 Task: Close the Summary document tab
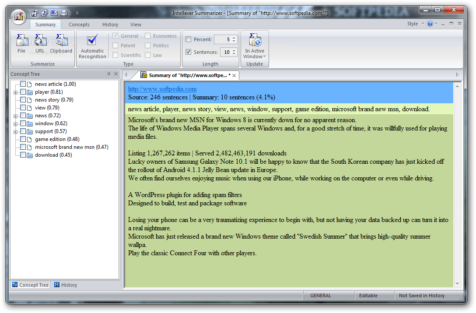234,76
